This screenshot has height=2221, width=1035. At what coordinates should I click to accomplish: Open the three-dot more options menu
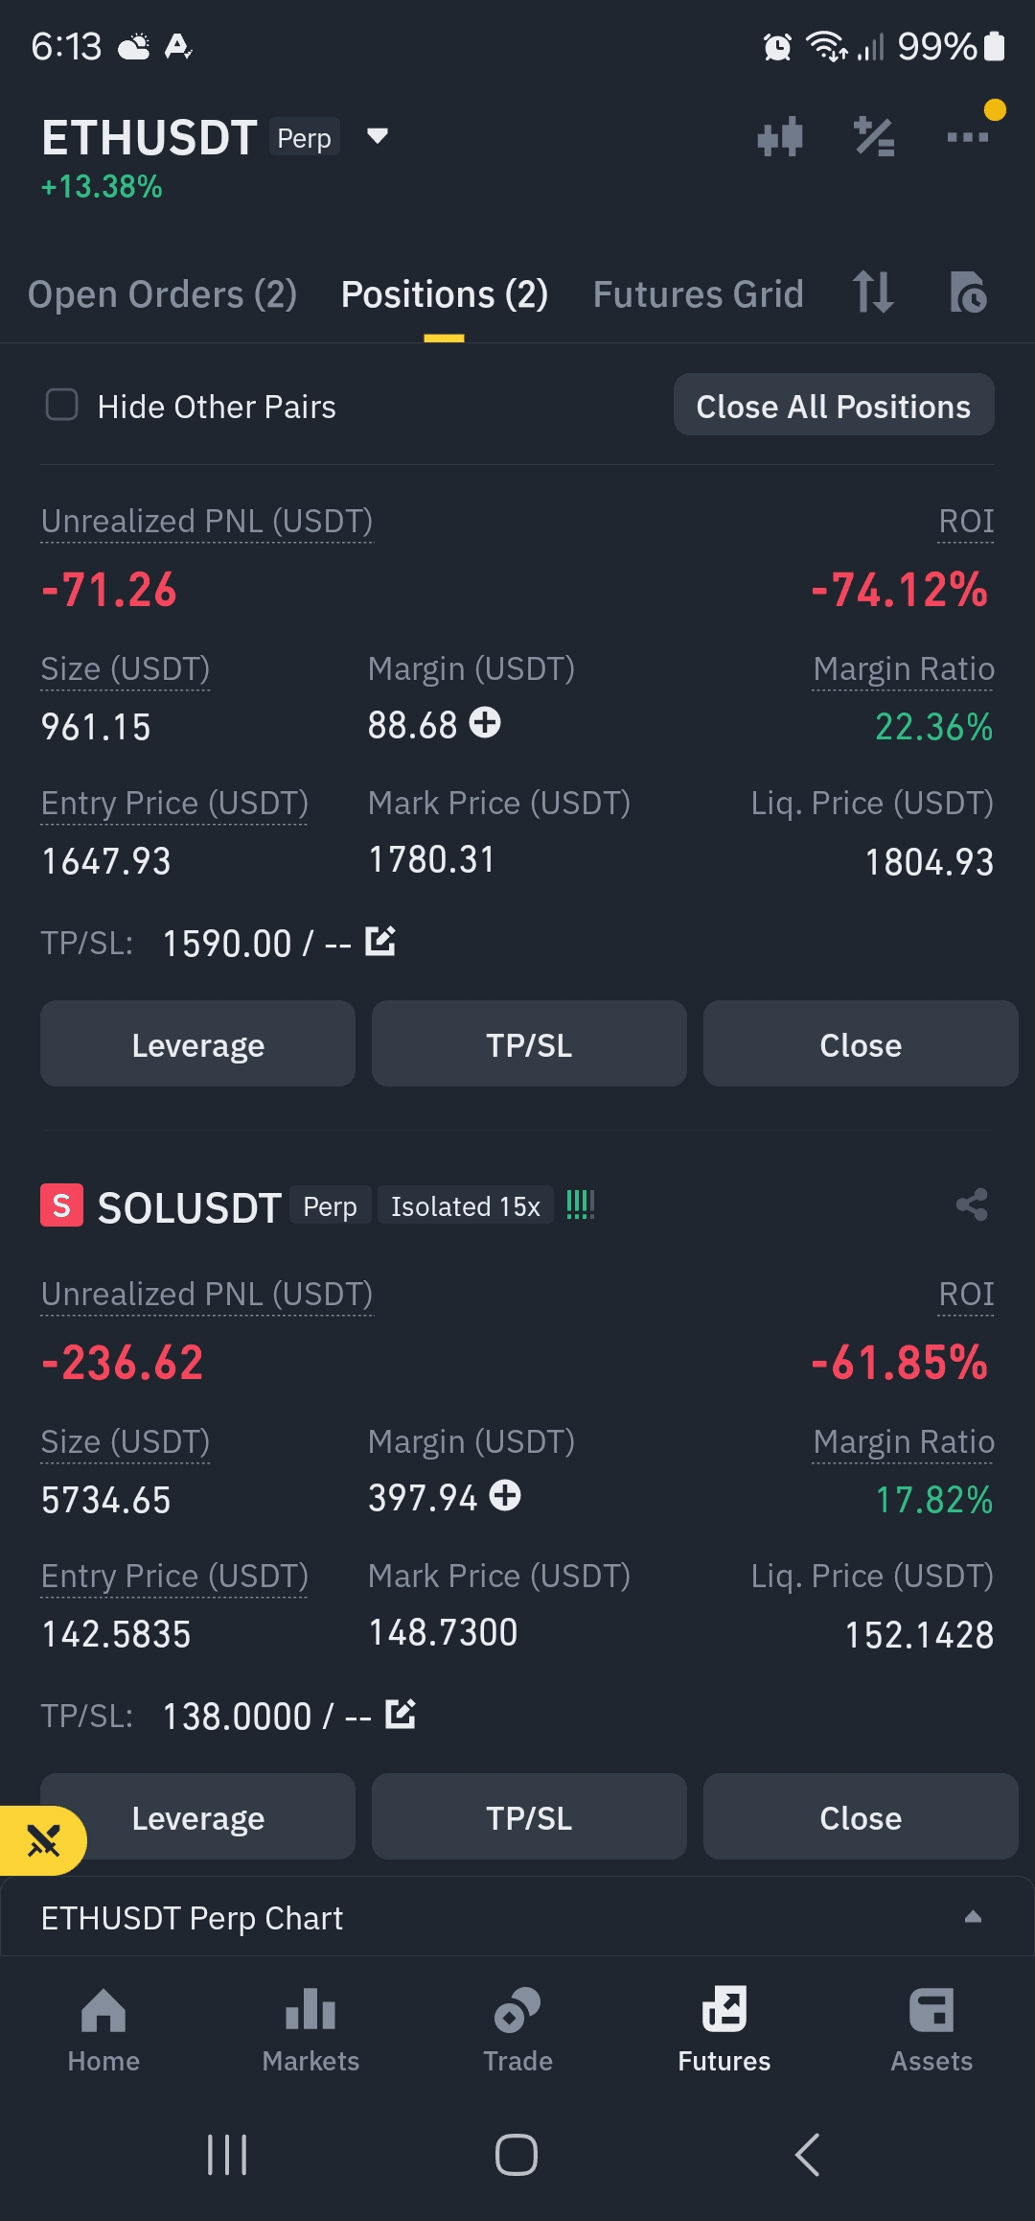tap(968, 137)
